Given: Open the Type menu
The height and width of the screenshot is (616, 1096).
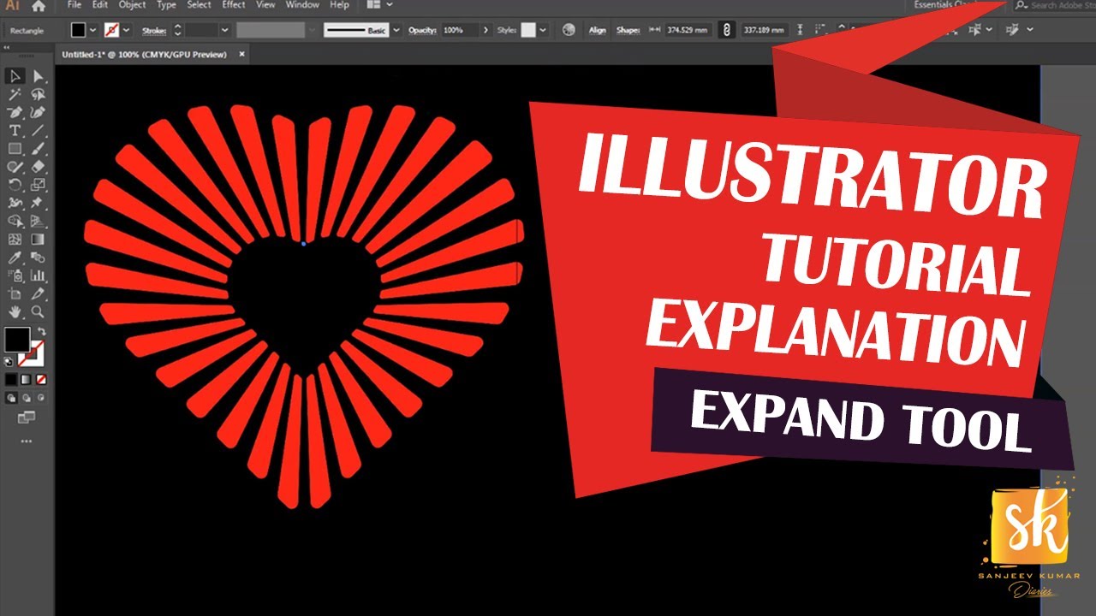Looking at the screenshot, I should 166,5.
